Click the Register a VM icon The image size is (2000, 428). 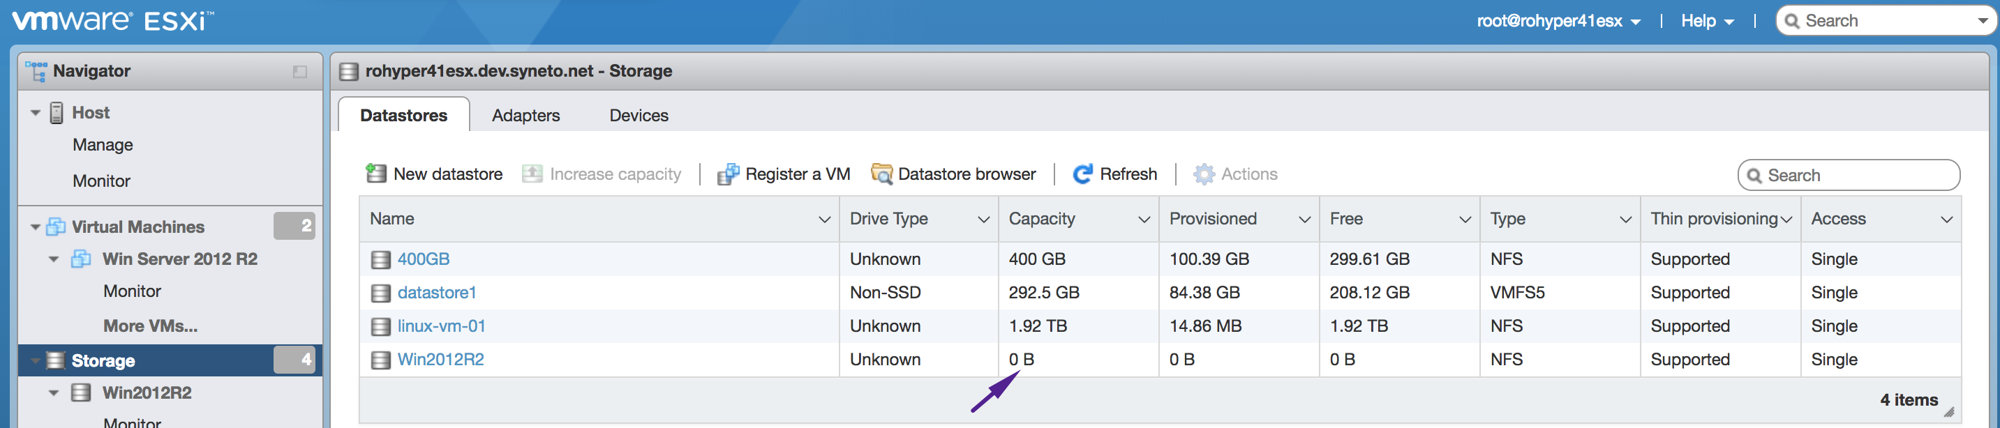tap(727, 174)
